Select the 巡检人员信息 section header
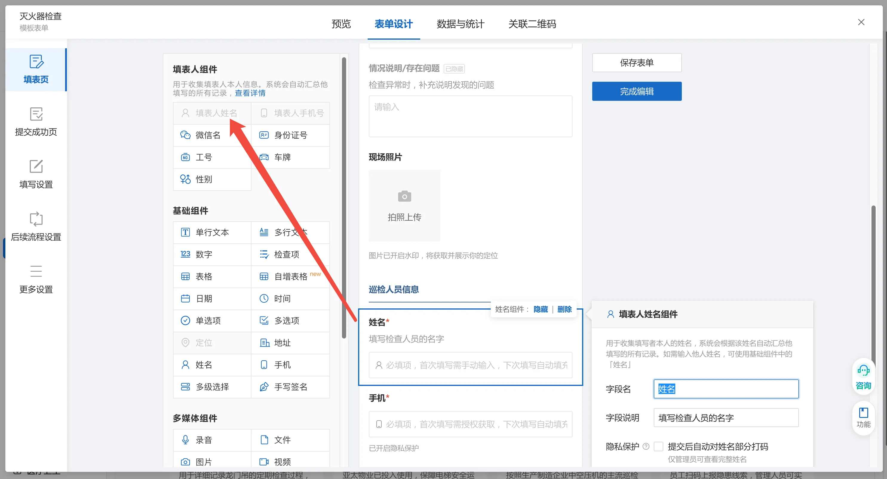This screenshot has width=887, height=479. [394, 289]
